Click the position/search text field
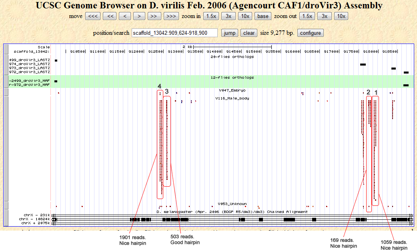417x251 pixels. pos(174,33)
